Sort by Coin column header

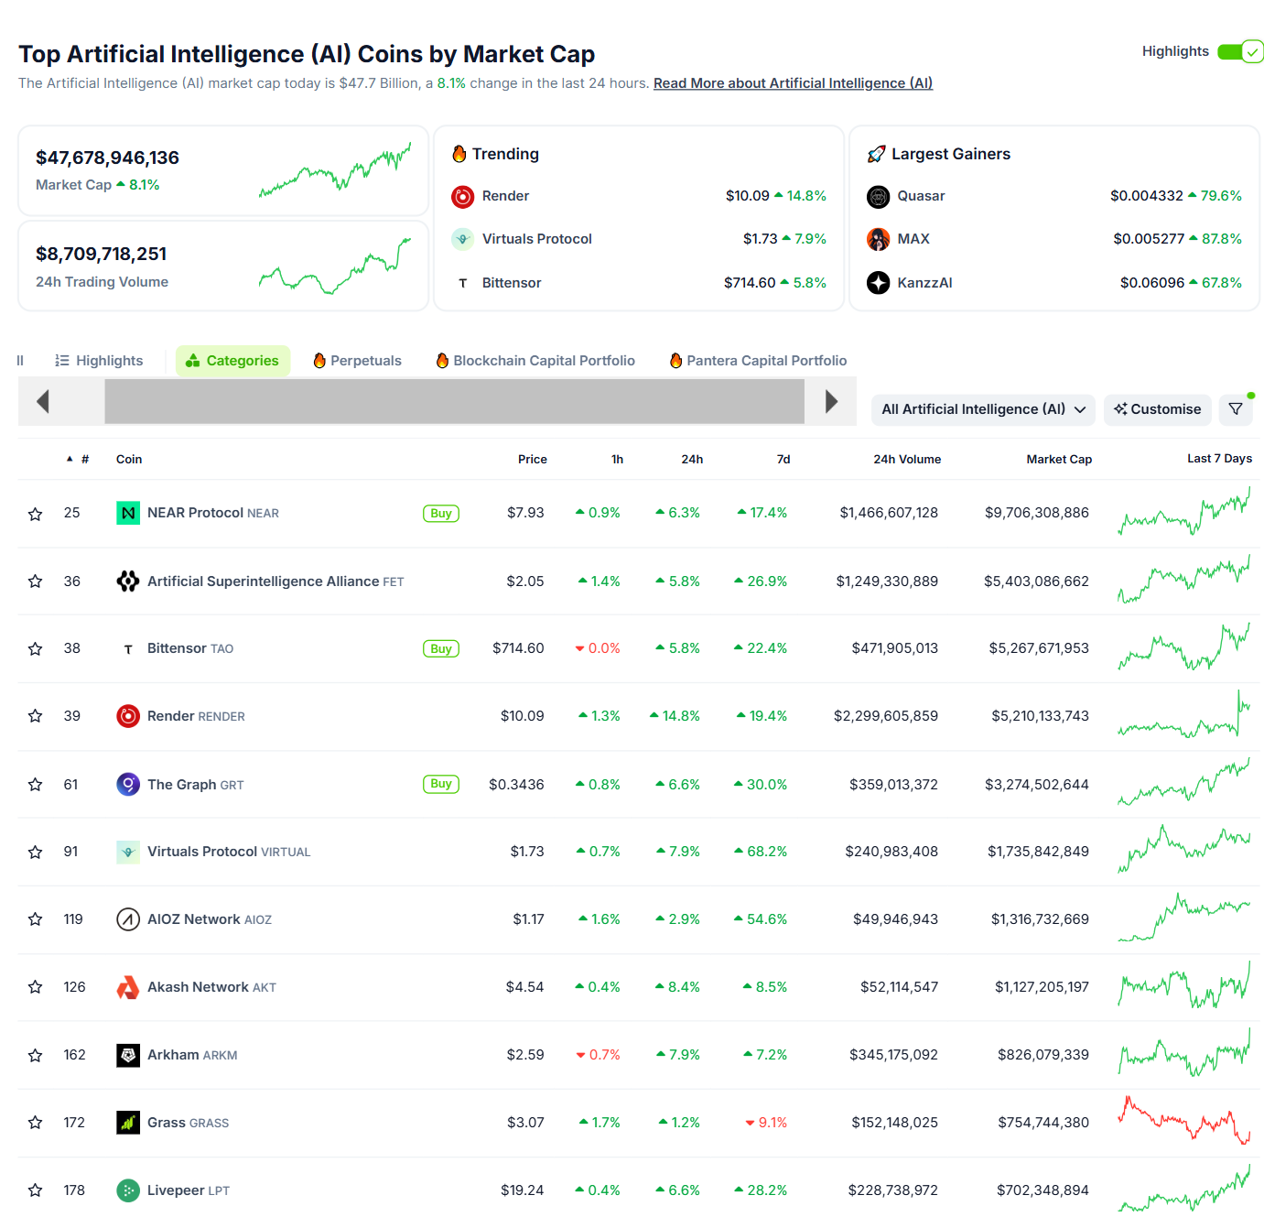point(129,460)
